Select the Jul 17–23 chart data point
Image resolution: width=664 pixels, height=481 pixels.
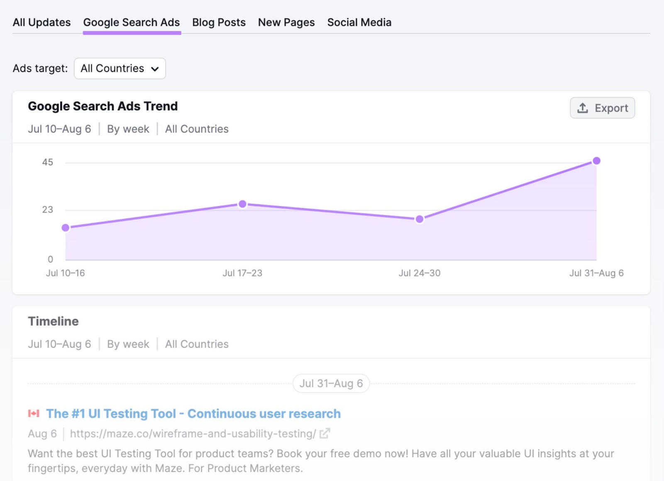(x=243, y=204)
